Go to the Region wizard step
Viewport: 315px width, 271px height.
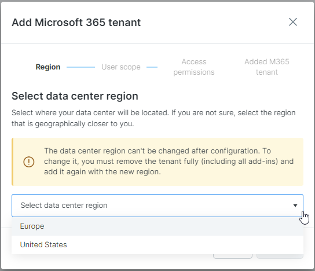(x=48, y=67)
